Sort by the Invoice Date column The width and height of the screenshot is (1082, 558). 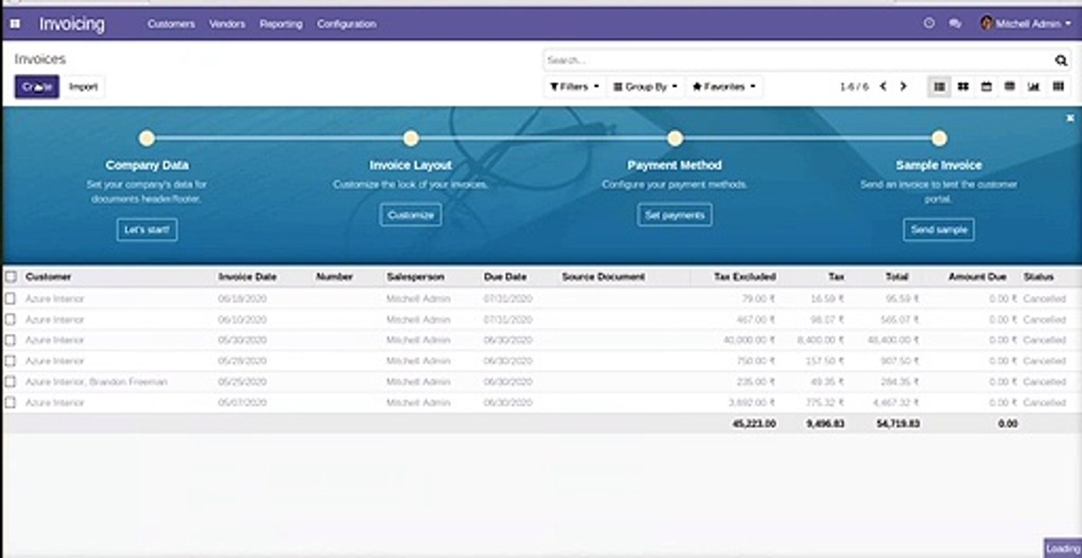247,277
